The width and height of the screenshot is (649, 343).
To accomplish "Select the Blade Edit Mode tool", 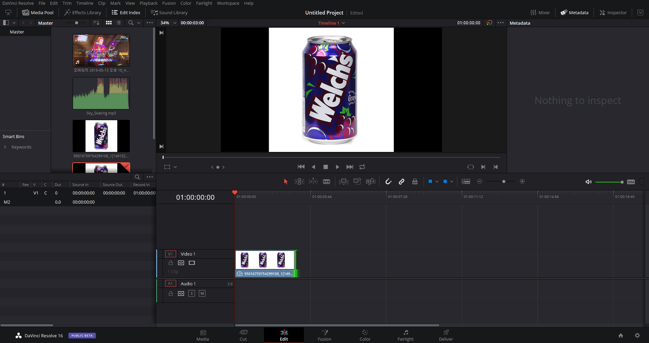I will [327, 182].
